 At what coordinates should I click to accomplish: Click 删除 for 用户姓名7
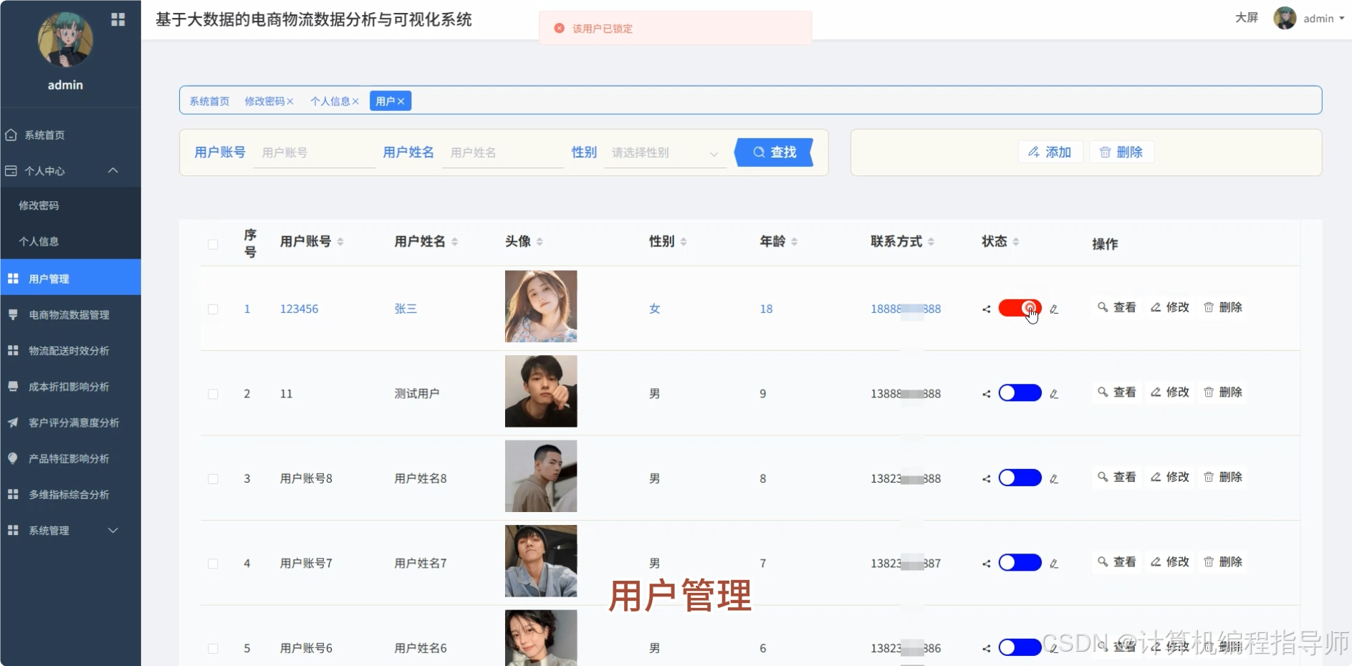[1223, 562]
